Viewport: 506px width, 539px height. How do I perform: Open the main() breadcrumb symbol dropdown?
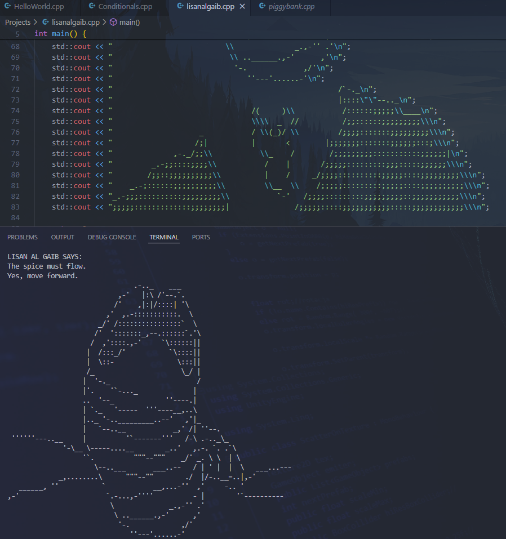(130, 22)
